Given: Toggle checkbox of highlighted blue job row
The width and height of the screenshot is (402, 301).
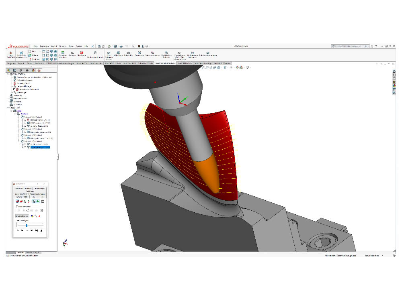Looking at the screenshot, I should click(25, 147).
